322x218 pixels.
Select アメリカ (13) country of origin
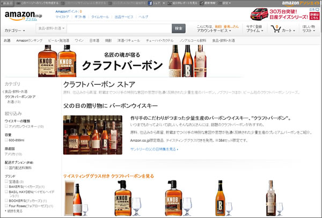pos(13,154)
